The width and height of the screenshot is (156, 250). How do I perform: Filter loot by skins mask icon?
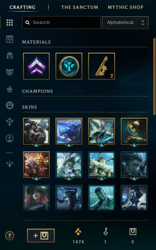point(10,72)
